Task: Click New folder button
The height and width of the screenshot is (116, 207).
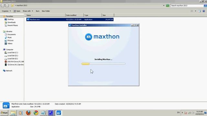Action: pos(46,11)
